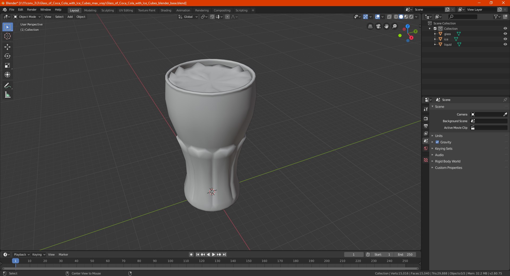Select the Cursor tool in toolbar
The width and height of the screenshot is (510, 276).
pyautogui.click(x=7, y=36)
